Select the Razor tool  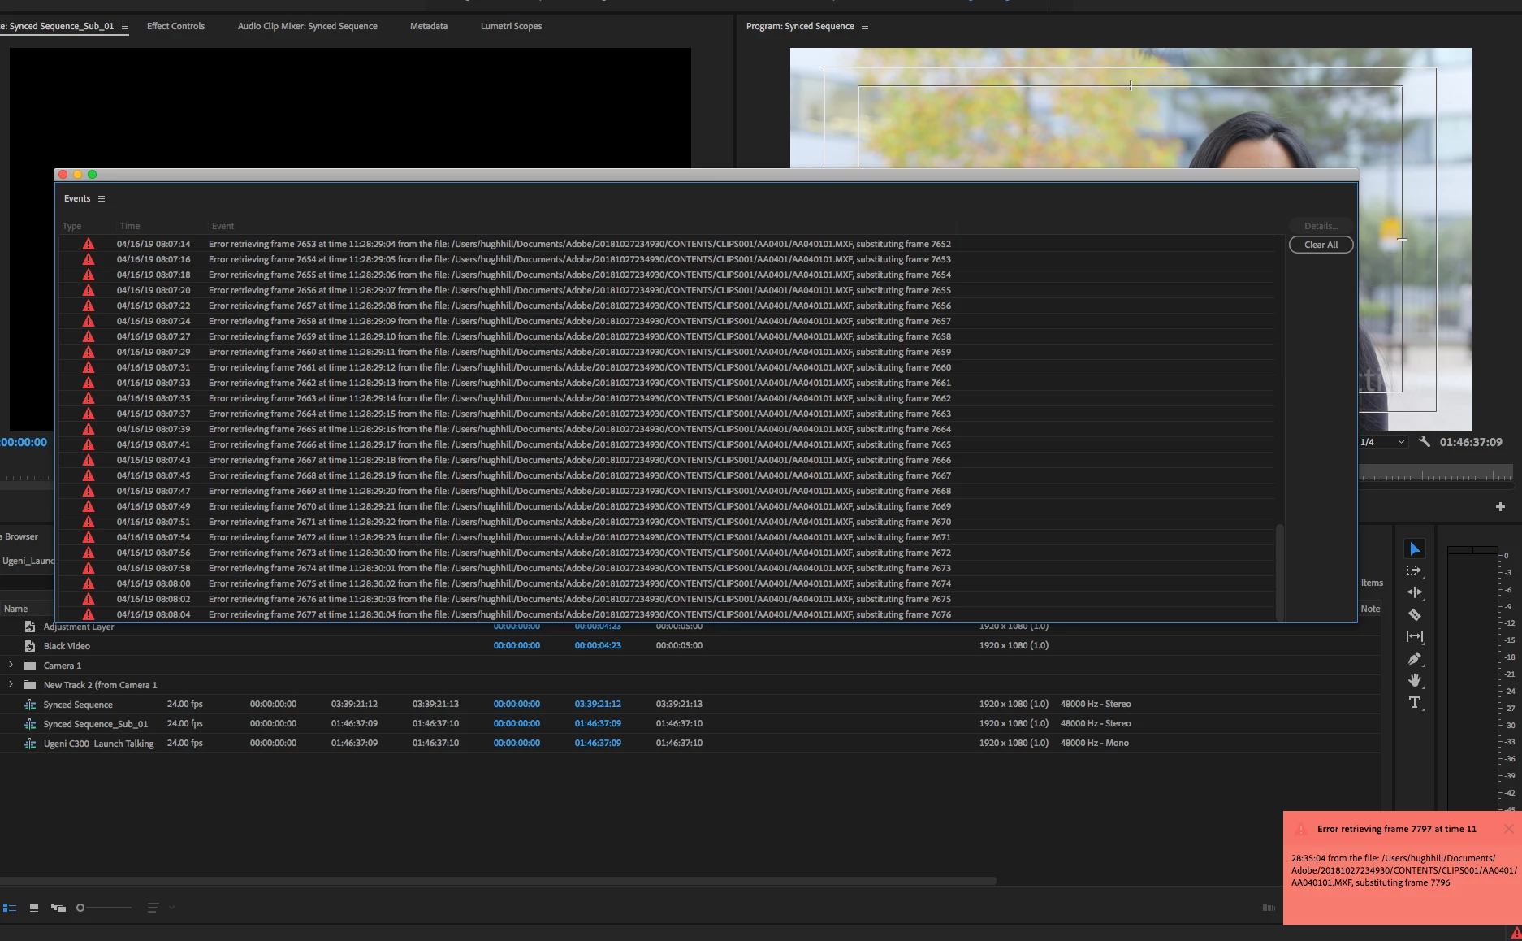tap(1414, 615)
